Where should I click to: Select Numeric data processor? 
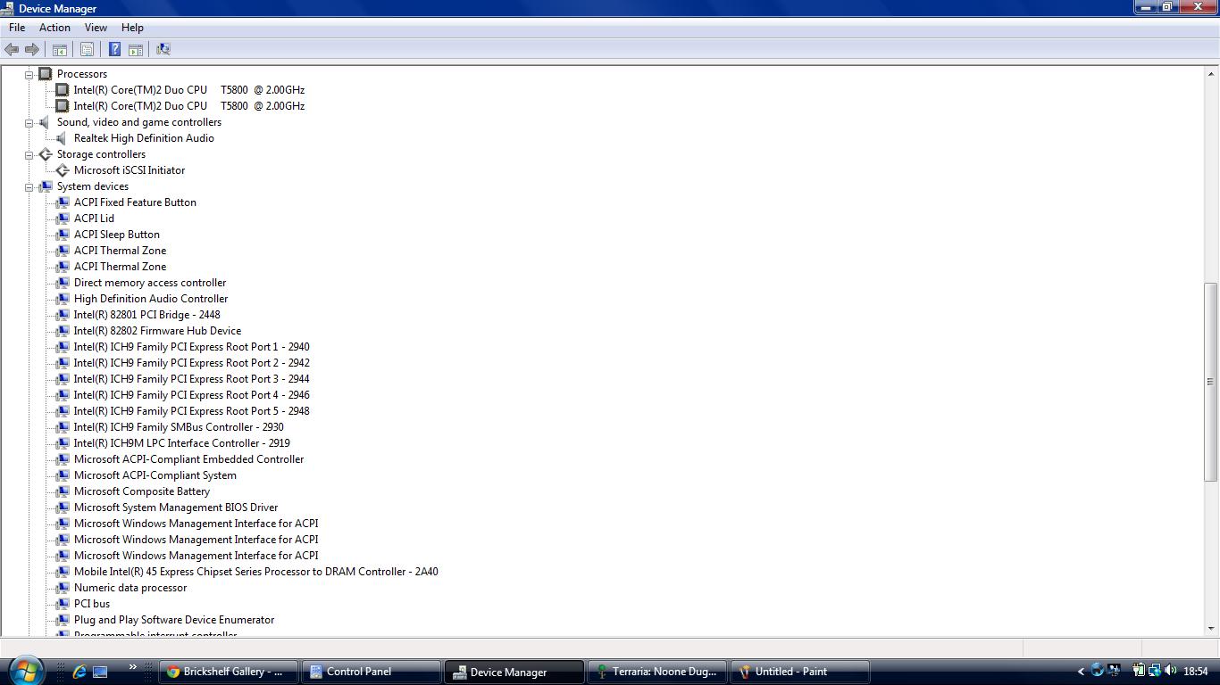pyautogui.click(x=130, y=588)
